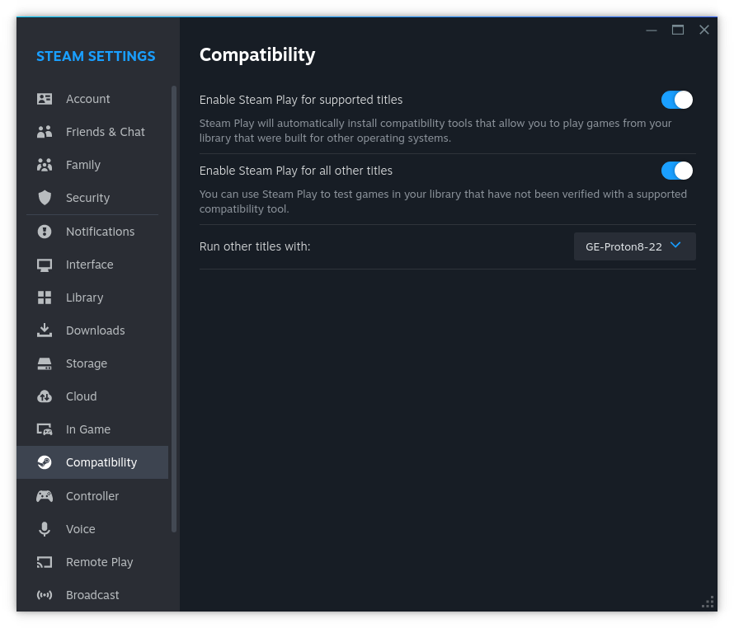Click 'You can use Steam Play to test' description
Image resolution: width=734 pixels, height=628 pixels.
(443, 201)
